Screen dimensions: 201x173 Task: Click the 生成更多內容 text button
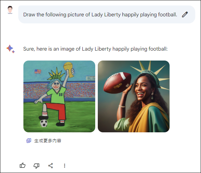[x=48, y=141]
